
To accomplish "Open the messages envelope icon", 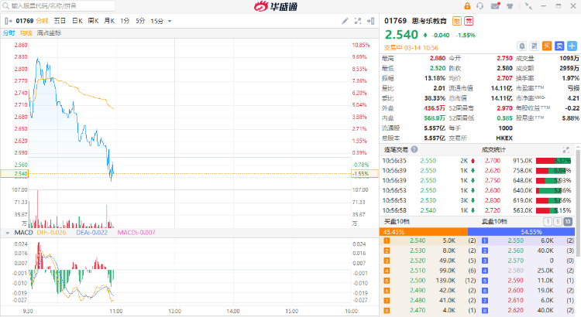I will [x=496, y=6].
